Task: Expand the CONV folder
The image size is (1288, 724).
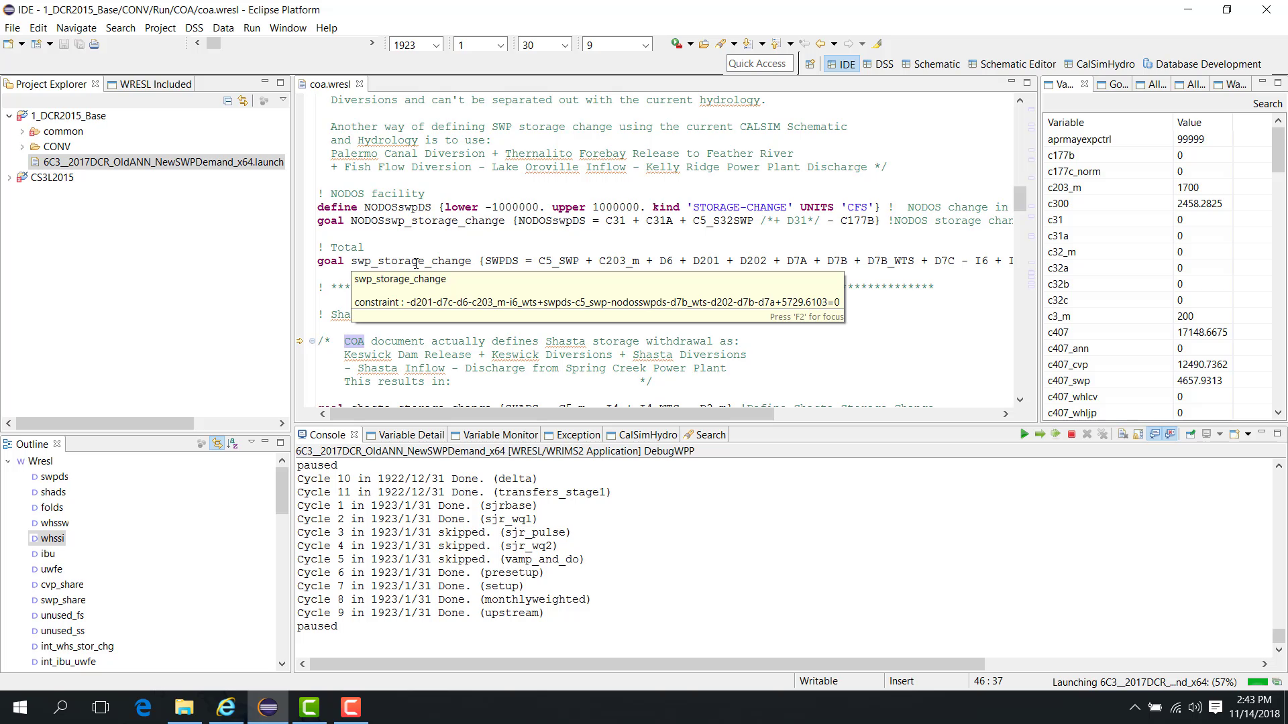Action: tap(22, 147)
